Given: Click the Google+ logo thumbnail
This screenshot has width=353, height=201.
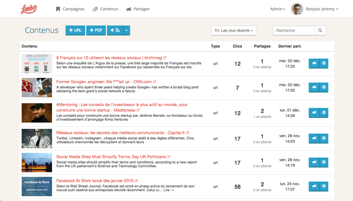Looking at the screenshot, I should [x=37, y=87].
